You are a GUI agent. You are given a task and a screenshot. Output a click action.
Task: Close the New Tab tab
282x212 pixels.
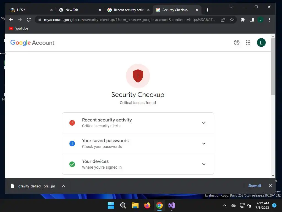pos(100,10)
